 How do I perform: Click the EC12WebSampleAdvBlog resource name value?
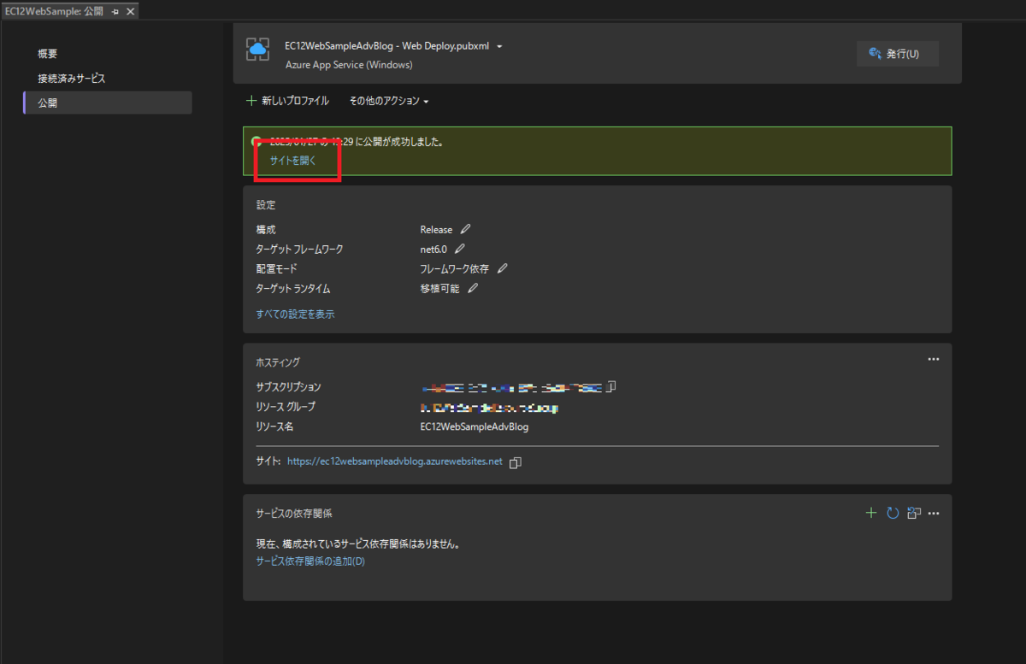(475, 426)
